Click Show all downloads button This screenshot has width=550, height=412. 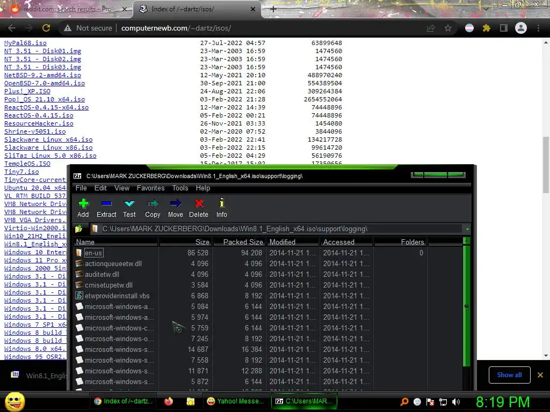click(509, 375)
